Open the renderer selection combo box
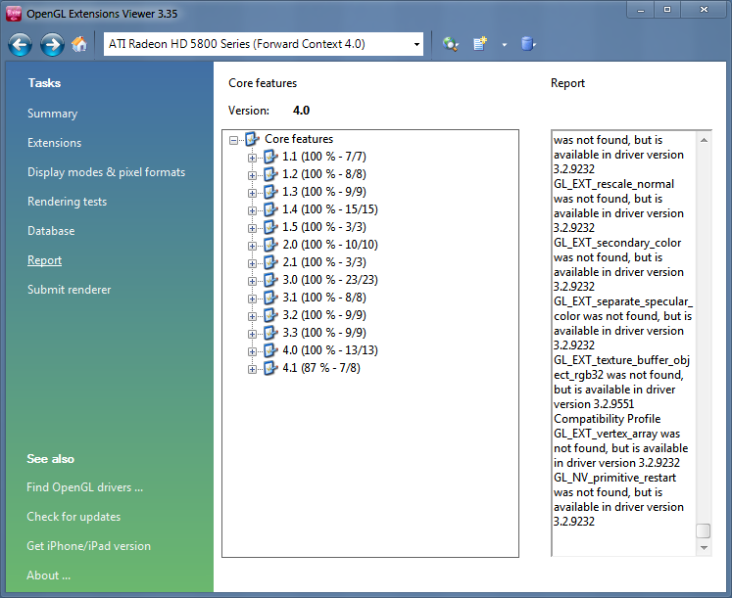The image size is (732, 598). tap(264, 44)
